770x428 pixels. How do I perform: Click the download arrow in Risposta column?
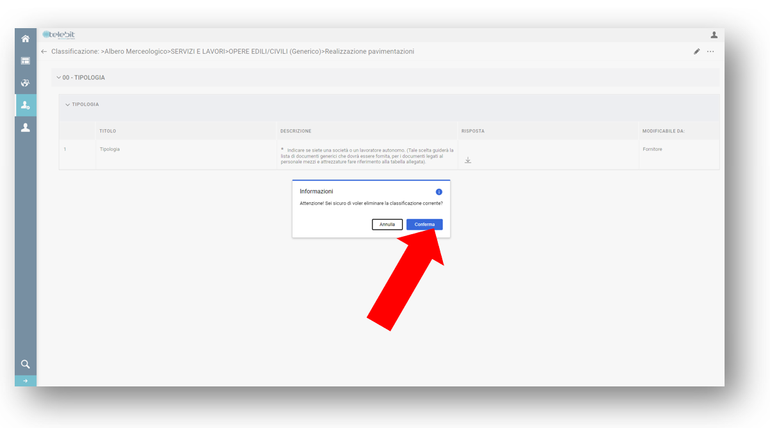(x=468, y=161)
